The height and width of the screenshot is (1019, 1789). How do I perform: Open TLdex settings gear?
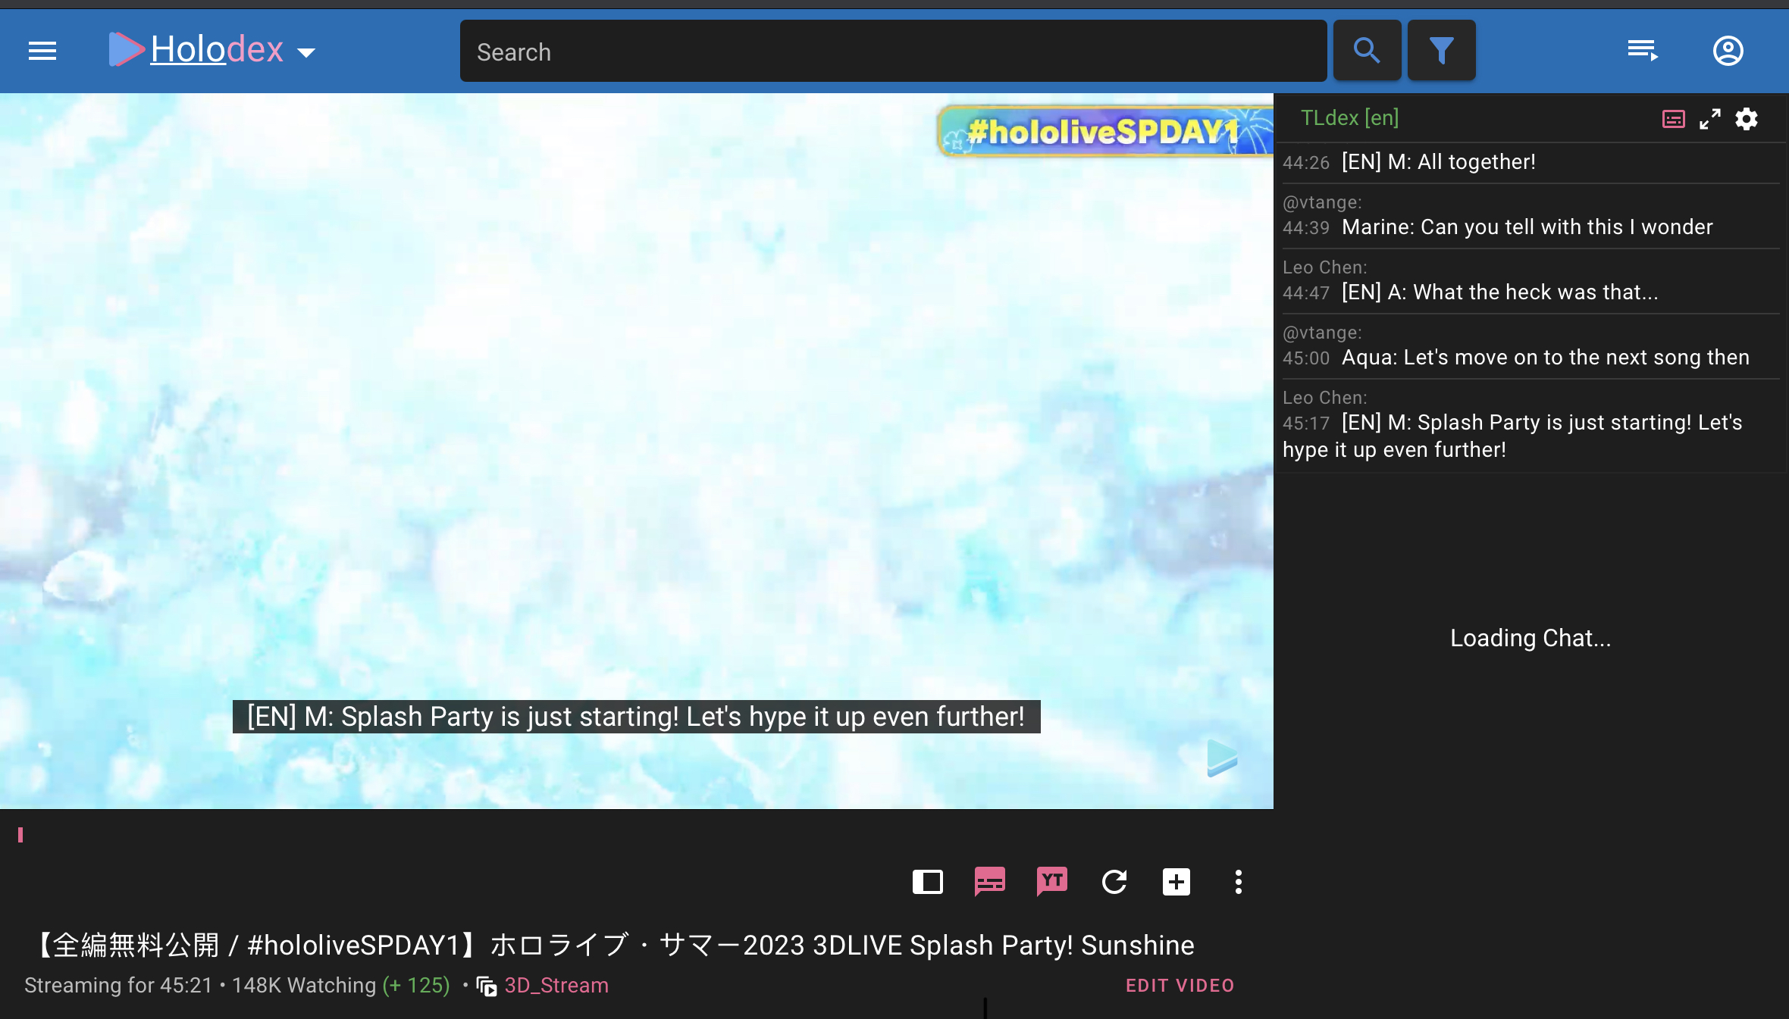click(x=1747, y=119)
